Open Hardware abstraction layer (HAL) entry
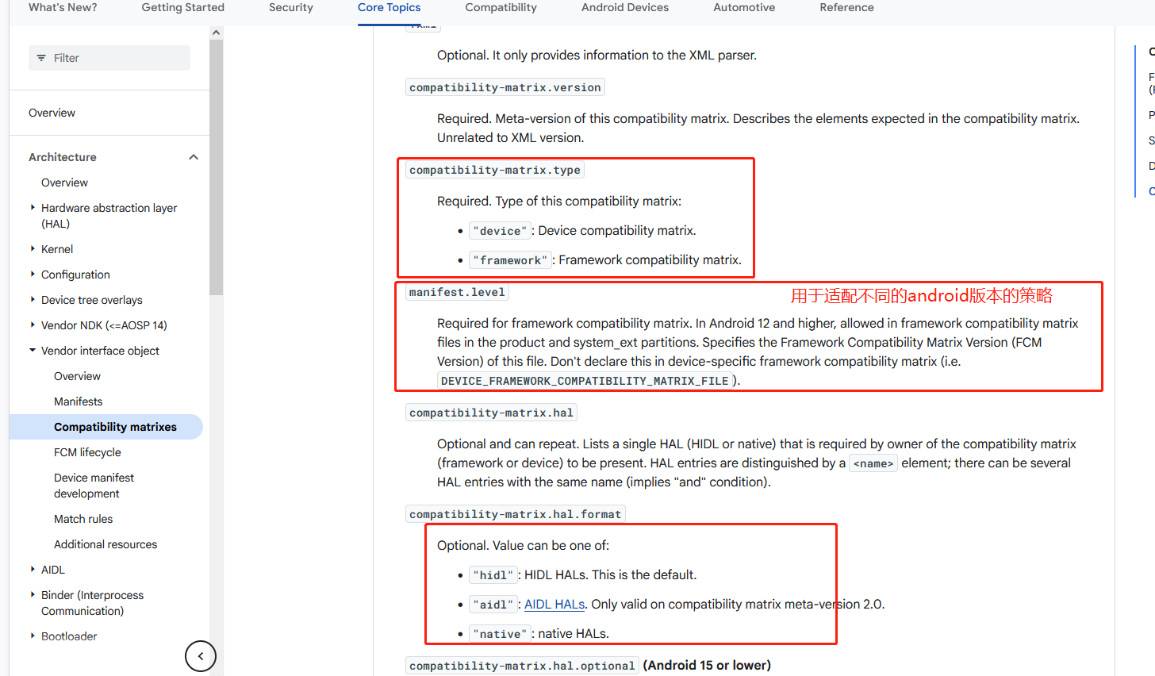The height and width of the screenshot is (676, 1155). coord(109,216)
